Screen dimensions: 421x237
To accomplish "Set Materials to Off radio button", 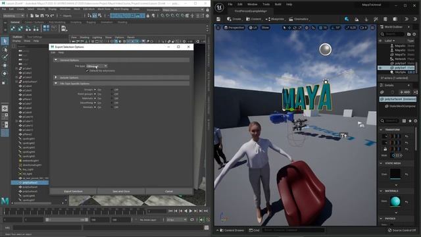I will click(112, 98).
